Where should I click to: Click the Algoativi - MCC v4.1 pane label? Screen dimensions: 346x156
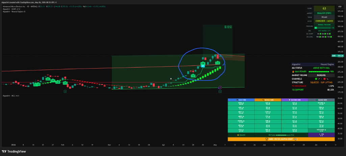tap(11, 96)
